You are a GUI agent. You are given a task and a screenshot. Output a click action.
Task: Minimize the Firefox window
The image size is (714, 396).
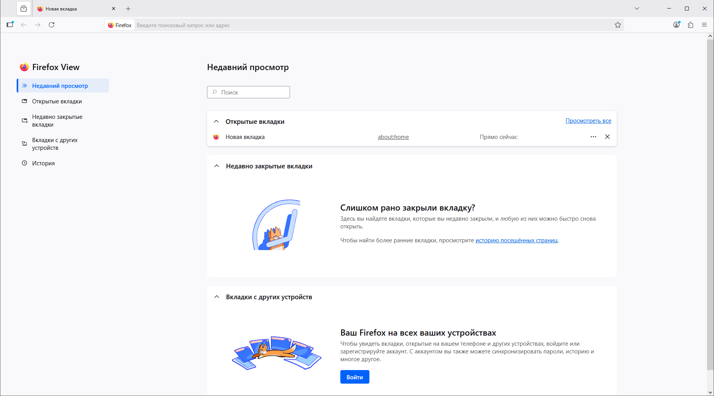(669, 9)
